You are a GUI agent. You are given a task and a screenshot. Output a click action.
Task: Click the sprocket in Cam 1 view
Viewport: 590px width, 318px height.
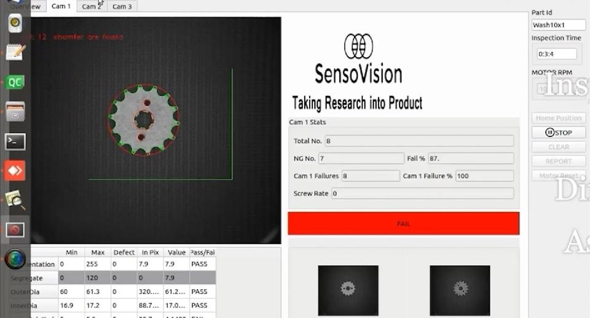144,120
